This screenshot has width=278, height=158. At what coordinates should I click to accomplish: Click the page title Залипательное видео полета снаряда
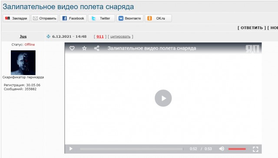pos(68,7)
